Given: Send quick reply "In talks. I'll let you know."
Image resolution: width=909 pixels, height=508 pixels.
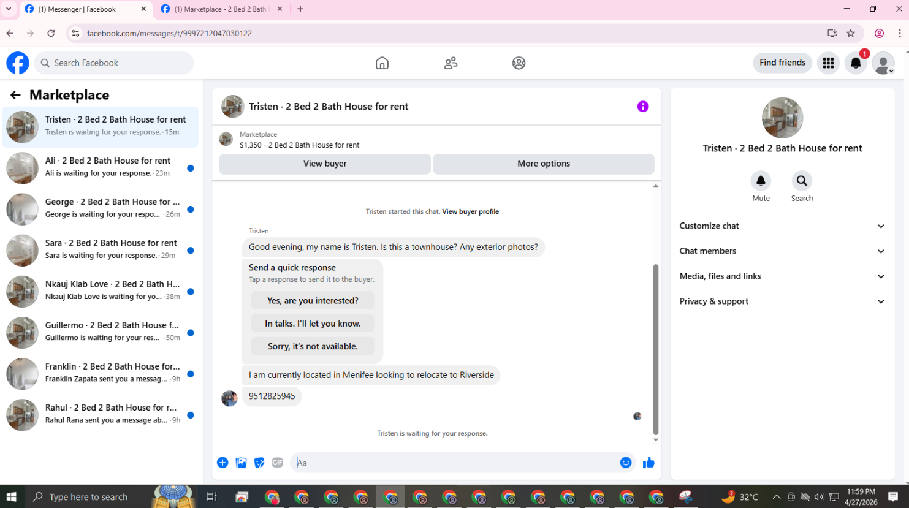Looking at the screenshot, I should (x=313, y=324).
